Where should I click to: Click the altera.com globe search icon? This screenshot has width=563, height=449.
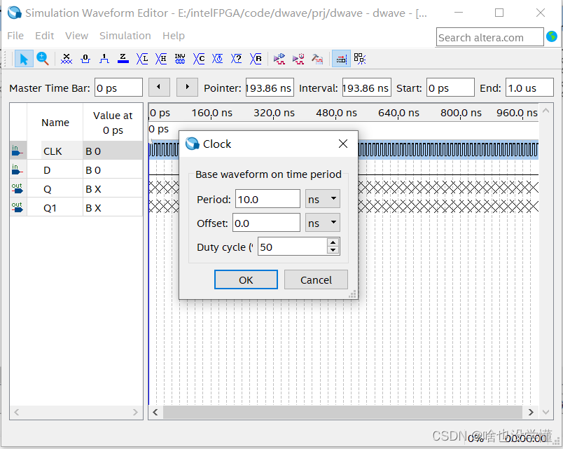point(552,36)
